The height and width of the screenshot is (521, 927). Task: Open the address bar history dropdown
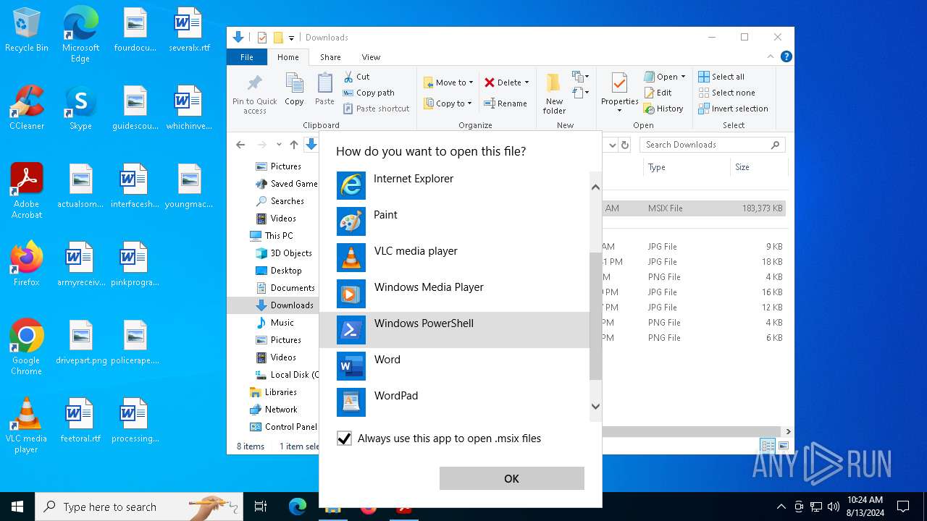[x=612, y=145]
